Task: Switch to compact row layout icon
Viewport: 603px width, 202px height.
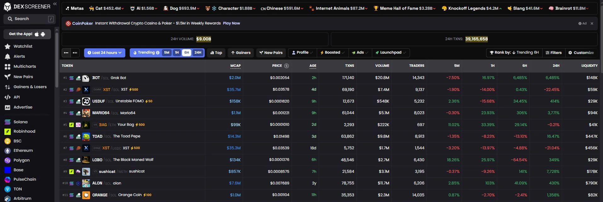Action: point(66,53)
